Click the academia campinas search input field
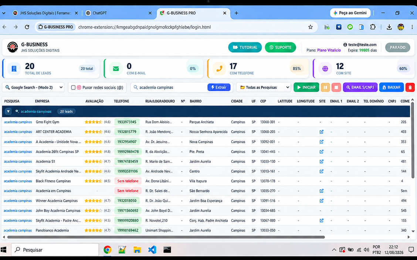Image resolution: width=417 pixels, height=260 pixels. point(172,87)
